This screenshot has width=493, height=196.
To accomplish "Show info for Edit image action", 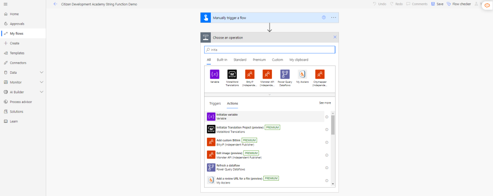I will tap(327, 155).
